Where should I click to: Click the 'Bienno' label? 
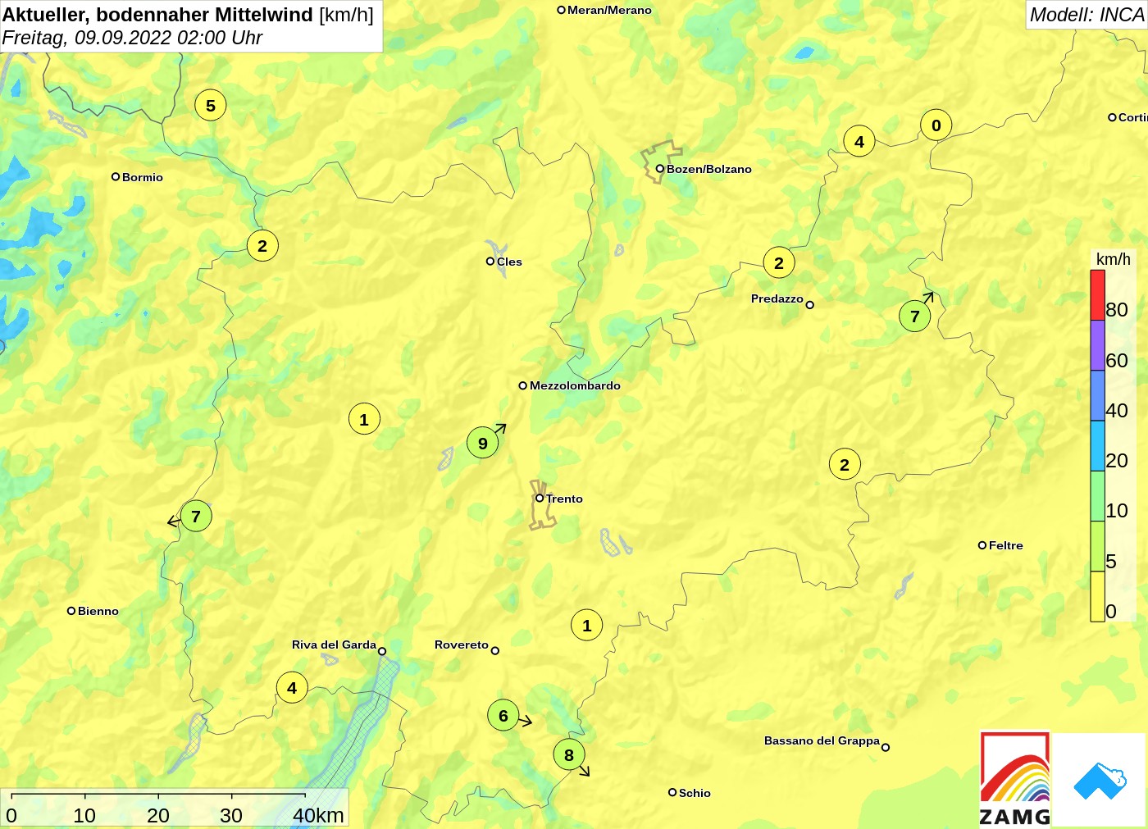click(98, 611)
